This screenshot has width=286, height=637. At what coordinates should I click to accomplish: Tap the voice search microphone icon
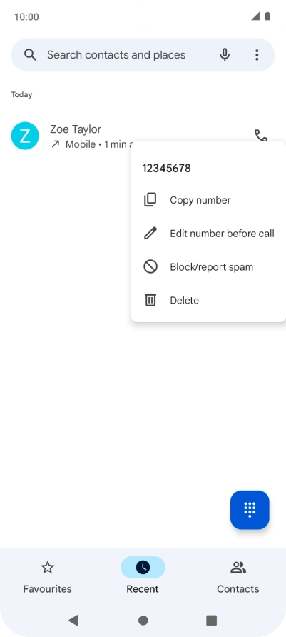coord(225,55)
